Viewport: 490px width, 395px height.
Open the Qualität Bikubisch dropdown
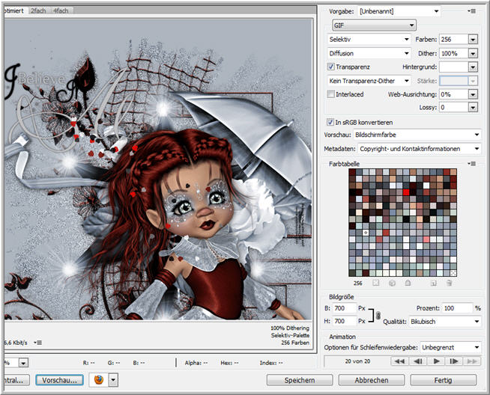click(445, 322)
